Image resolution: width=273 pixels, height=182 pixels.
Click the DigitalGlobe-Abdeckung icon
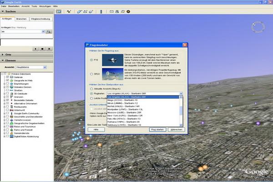(11, 136)
